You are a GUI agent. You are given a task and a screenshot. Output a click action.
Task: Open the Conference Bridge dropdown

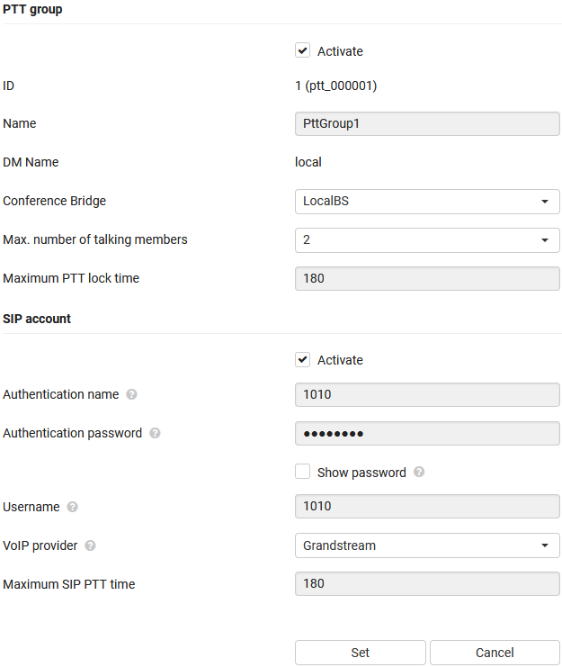point(427,202)
